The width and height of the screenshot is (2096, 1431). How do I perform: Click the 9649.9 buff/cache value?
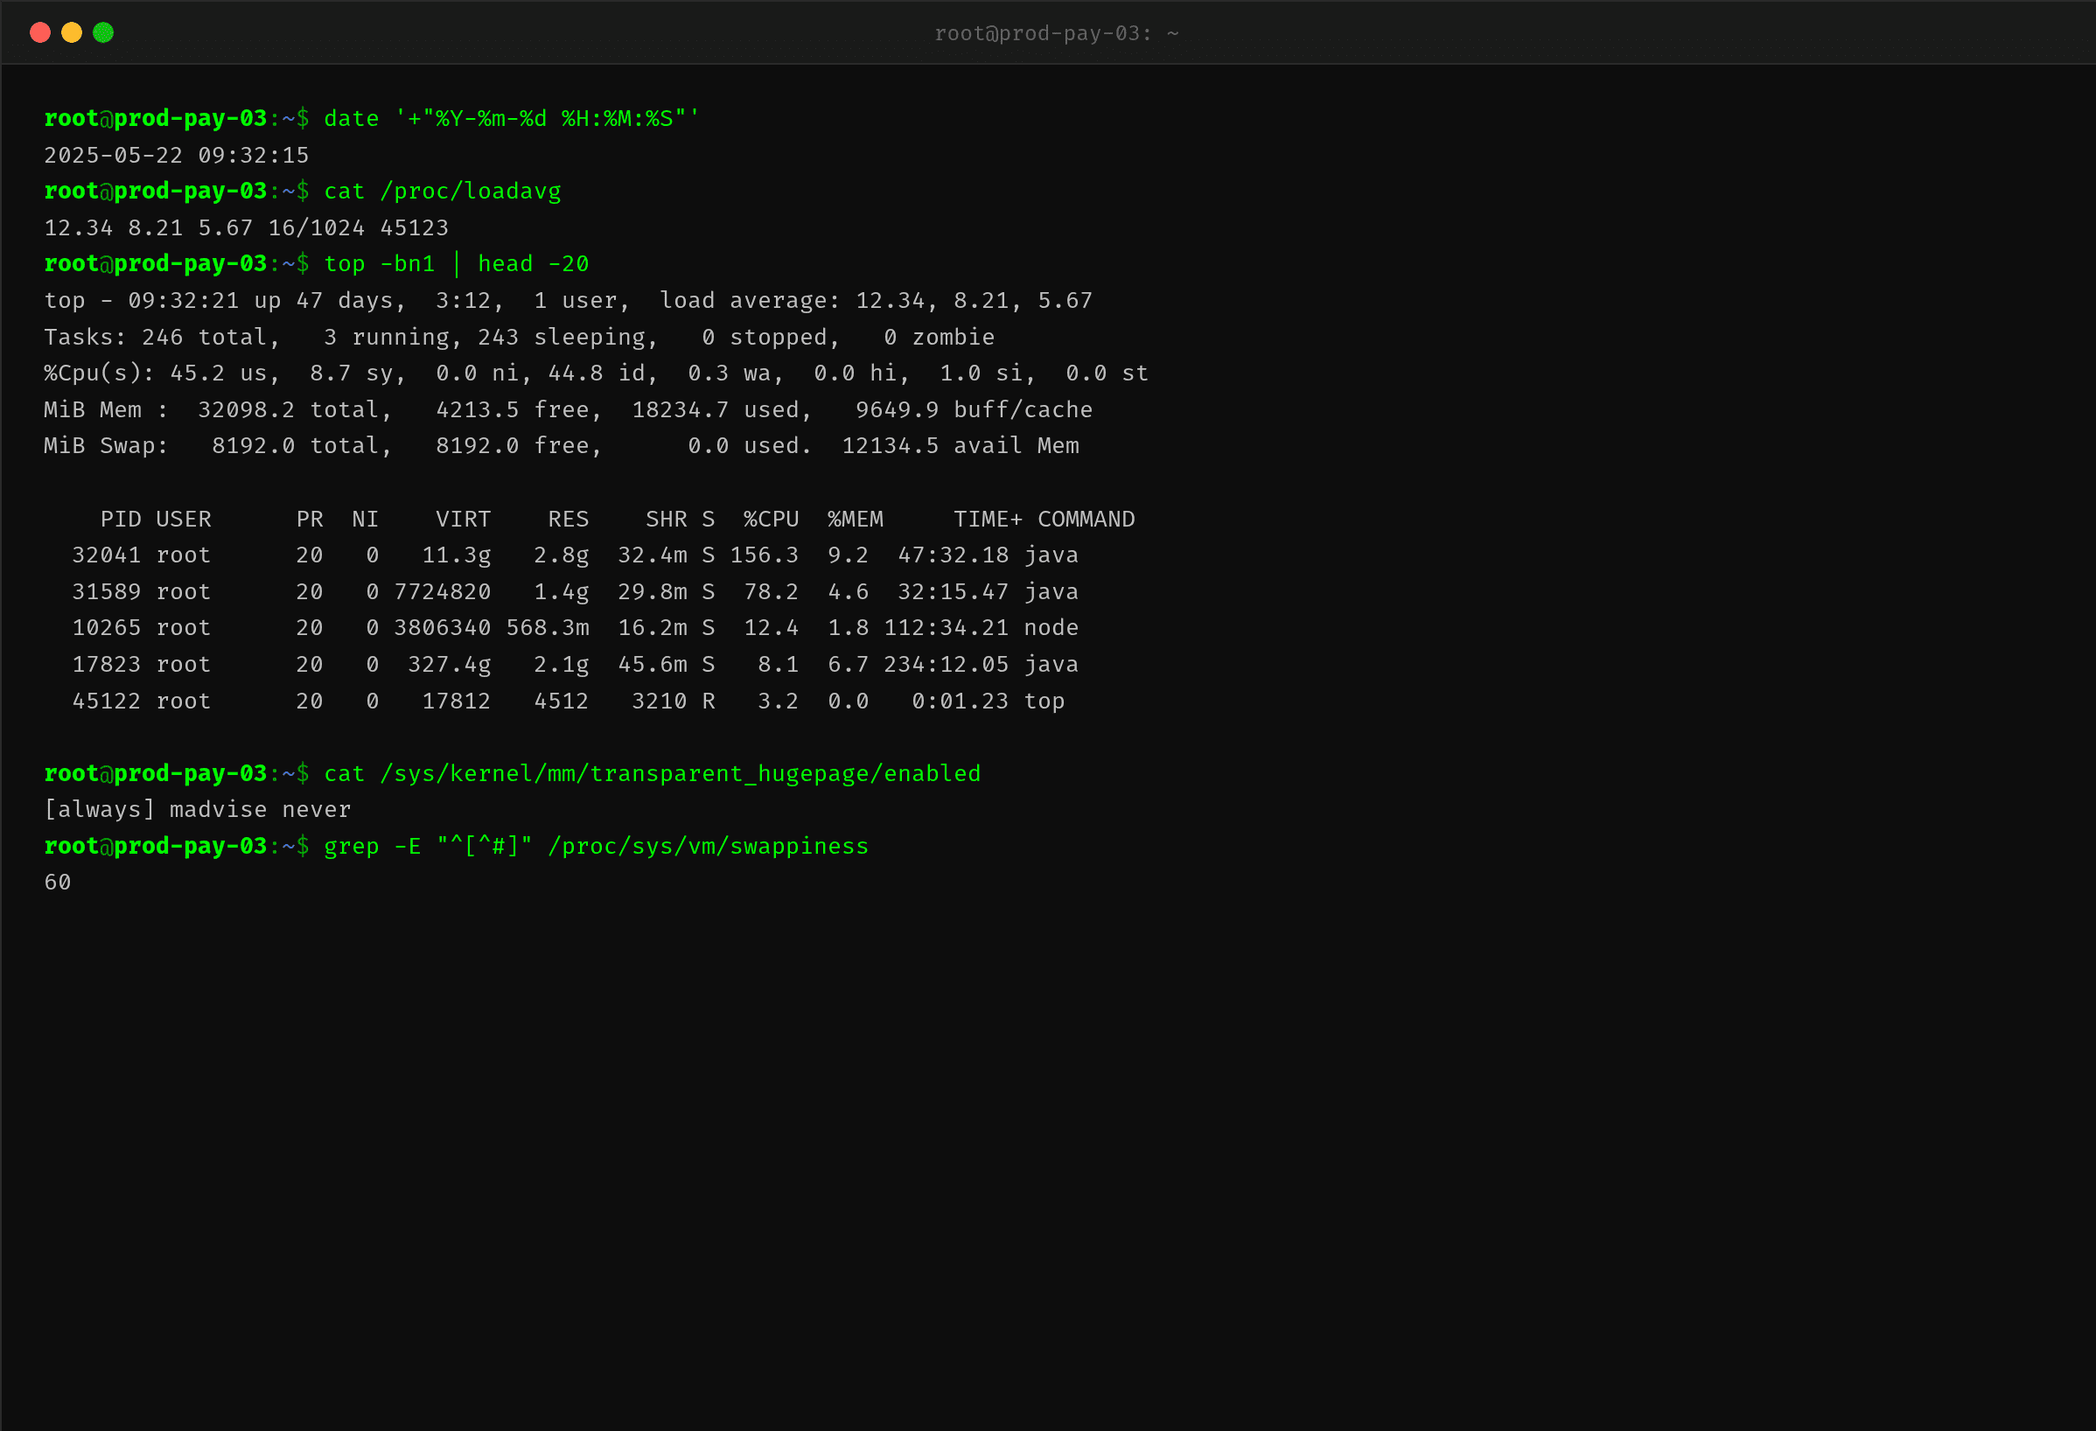973,409
